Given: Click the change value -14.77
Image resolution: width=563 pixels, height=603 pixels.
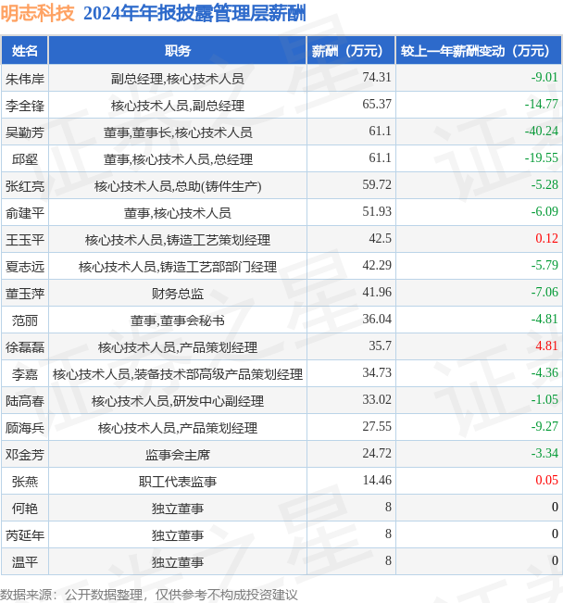Looking at the screenshot, I should point(542,105).
